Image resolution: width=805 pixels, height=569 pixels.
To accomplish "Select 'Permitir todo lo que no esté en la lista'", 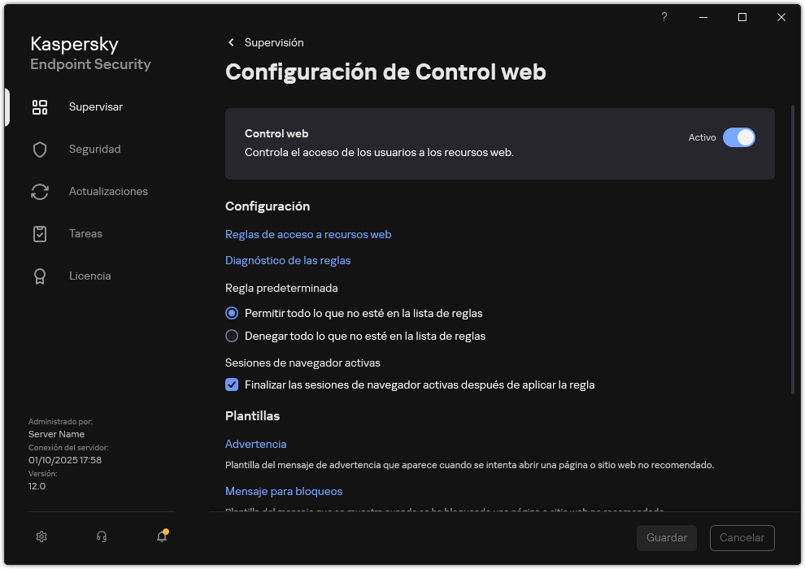I will [232, 313].
